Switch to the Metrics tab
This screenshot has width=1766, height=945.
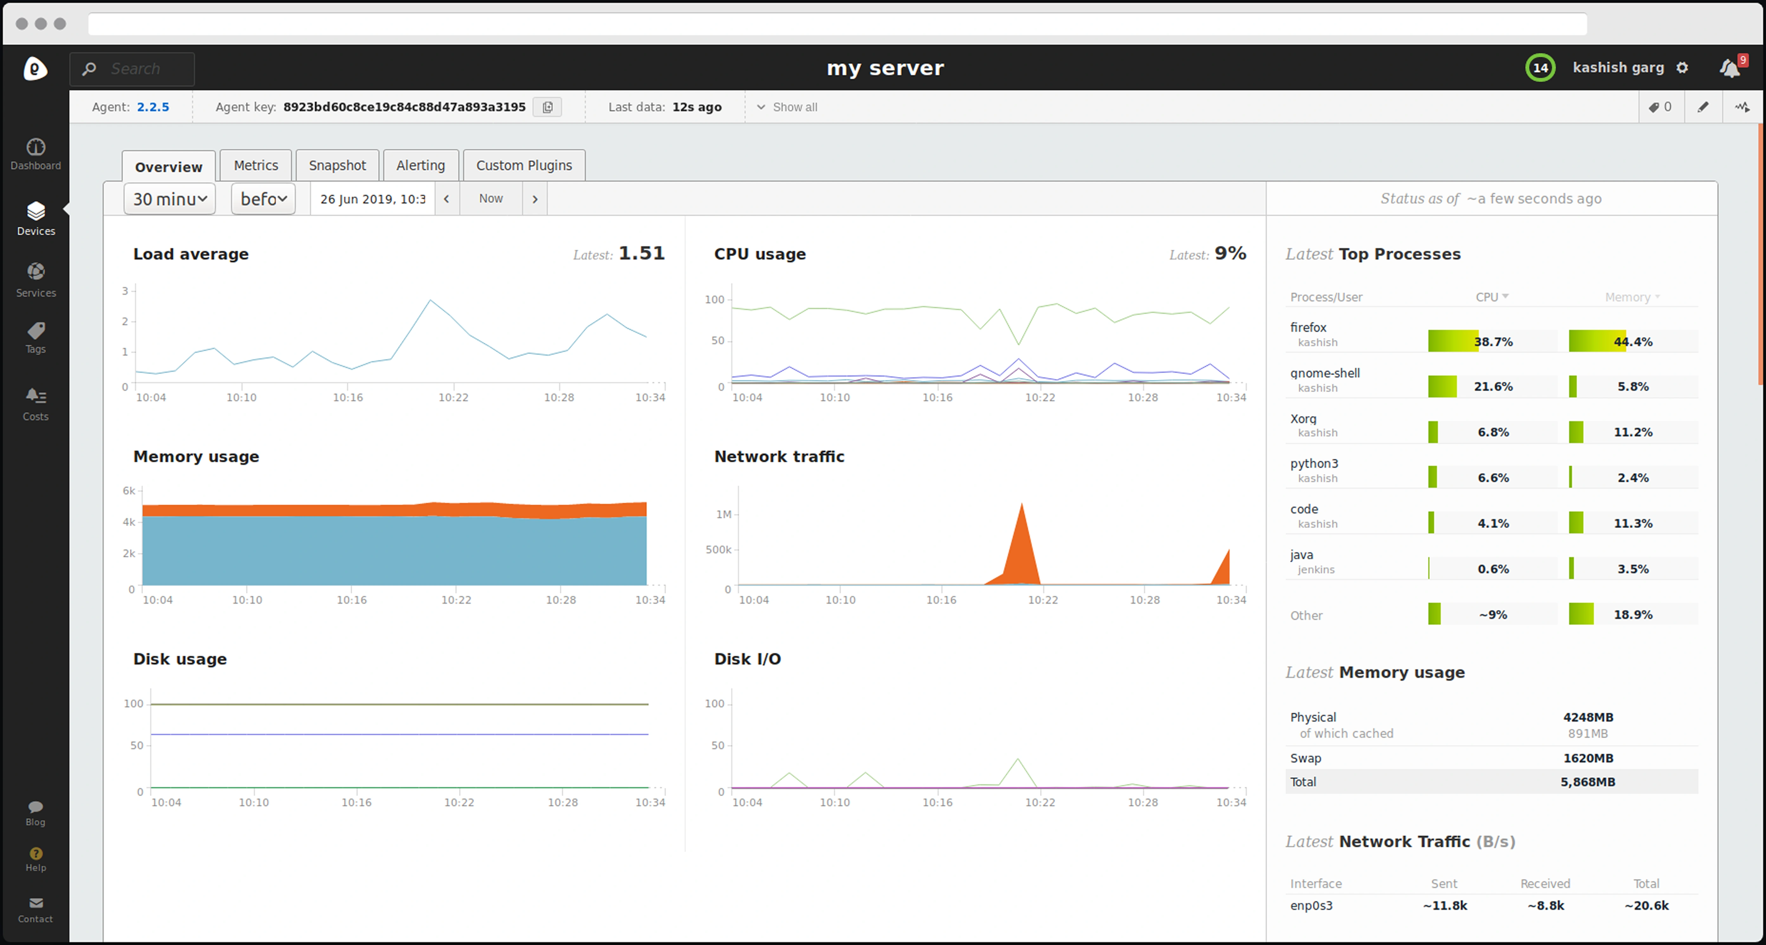point(256,165)
